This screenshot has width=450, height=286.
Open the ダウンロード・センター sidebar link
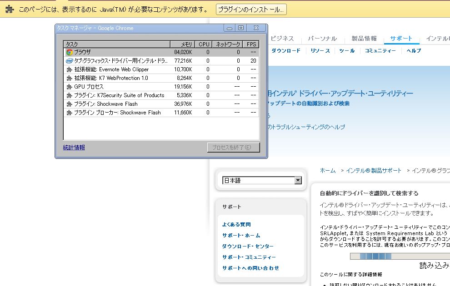point(248,246)
